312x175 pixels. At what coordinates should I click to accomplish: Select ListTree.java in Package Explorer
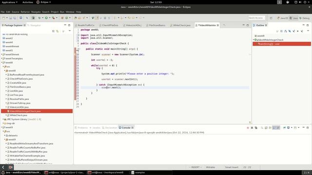click(16, 95)
